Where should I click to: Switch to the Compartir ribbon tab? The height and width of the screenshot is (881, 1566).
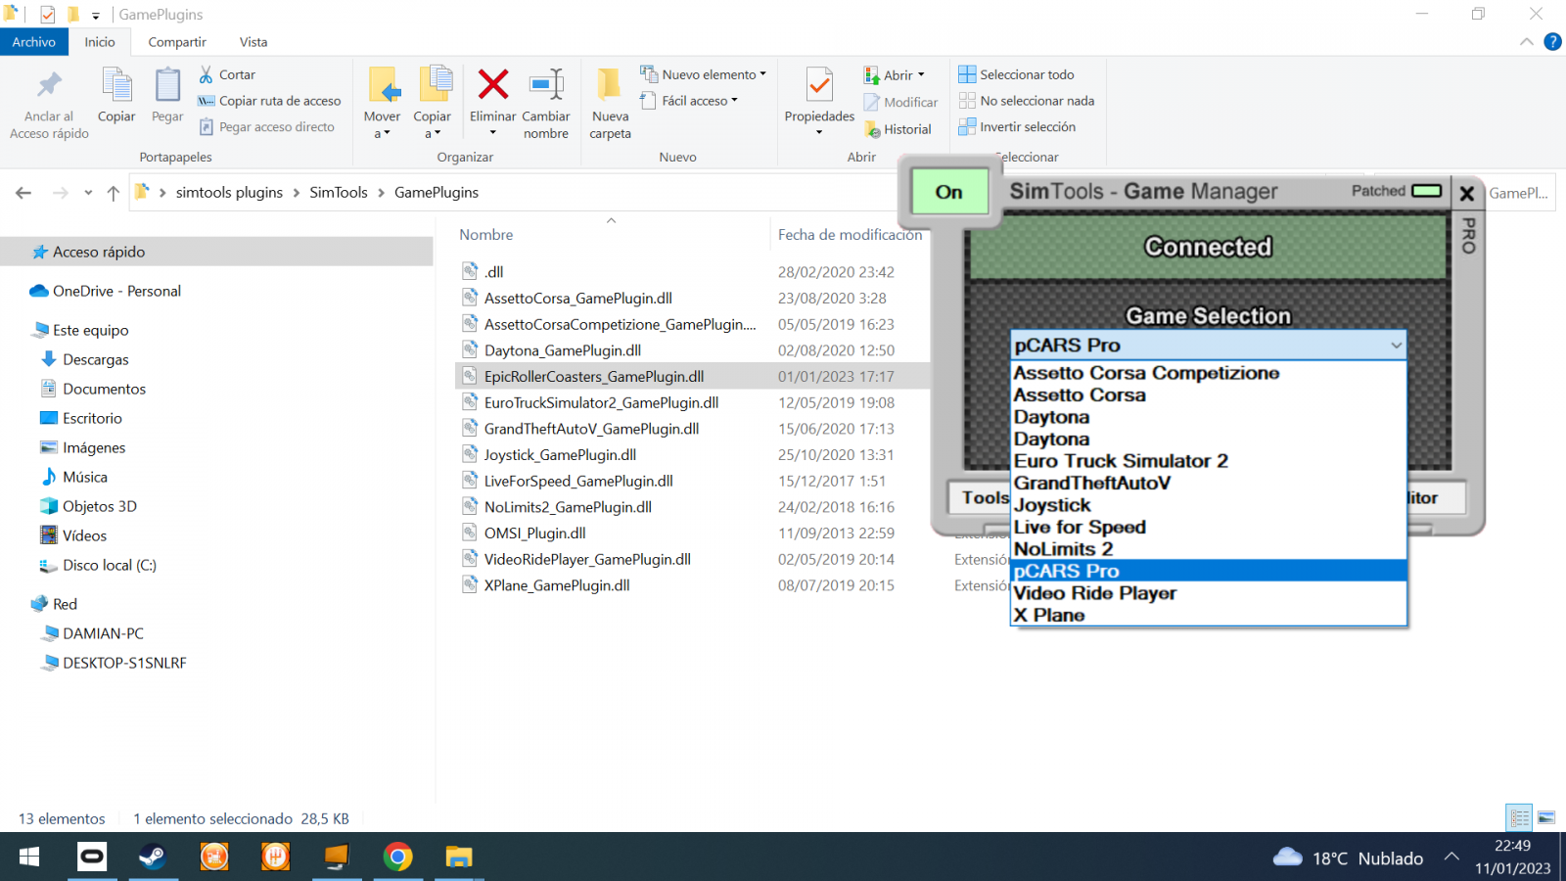click(177, 42)
